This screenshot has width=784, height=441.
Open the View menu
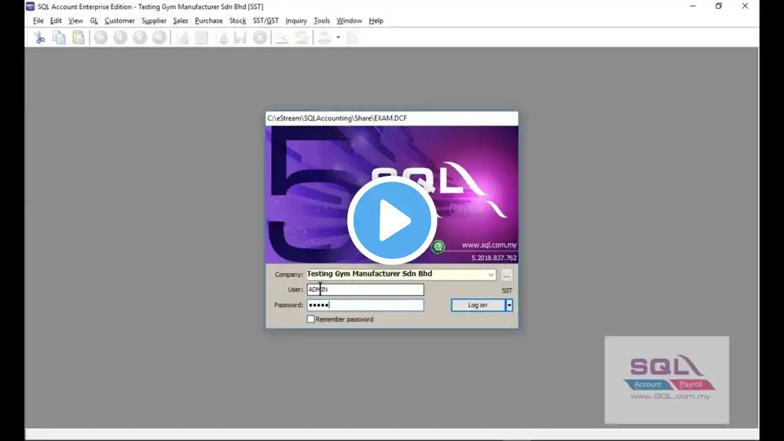(75, 21)
